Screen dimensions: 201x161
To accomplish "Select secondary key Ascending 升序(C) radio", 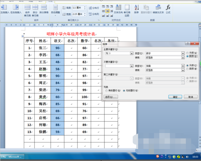I will (x=188, y=65).
